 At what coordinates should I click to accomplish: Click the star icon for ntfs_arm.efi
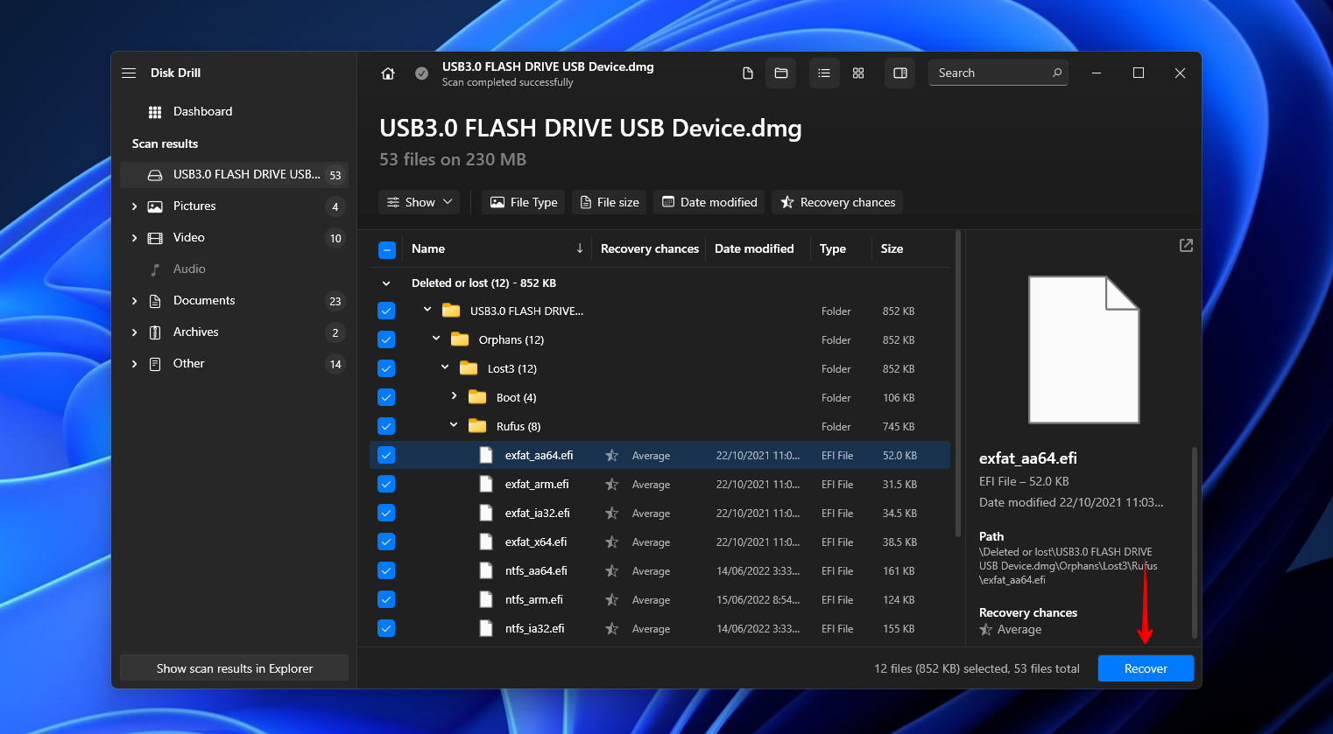pyautogui.click(x=612, y=600)
